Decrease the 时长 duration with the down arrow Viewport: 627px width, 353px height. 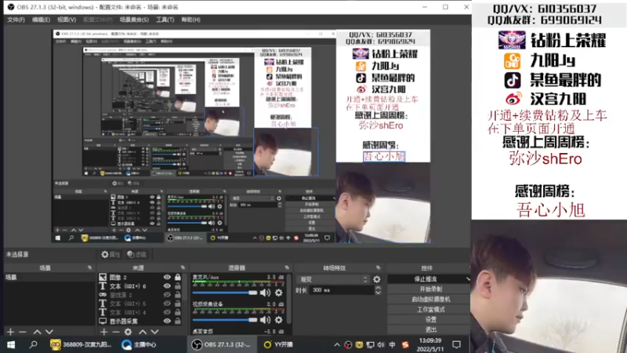378,293
